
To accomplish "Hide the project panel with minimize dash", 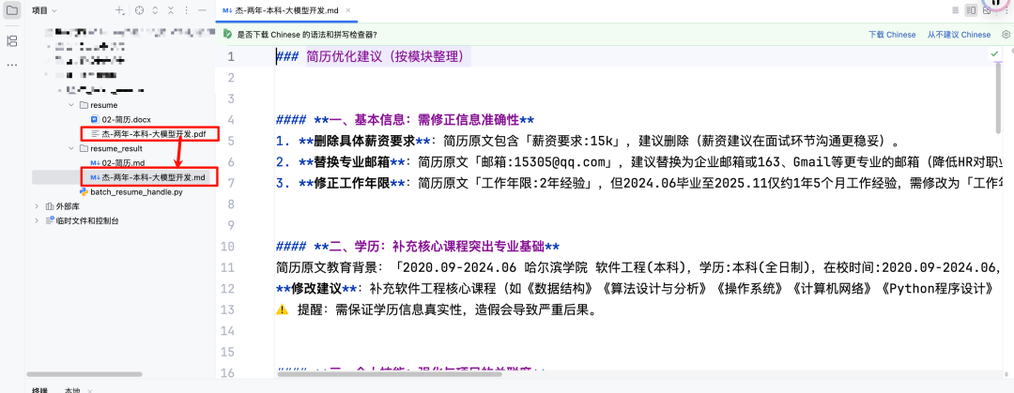I will (x=203, y=10).
